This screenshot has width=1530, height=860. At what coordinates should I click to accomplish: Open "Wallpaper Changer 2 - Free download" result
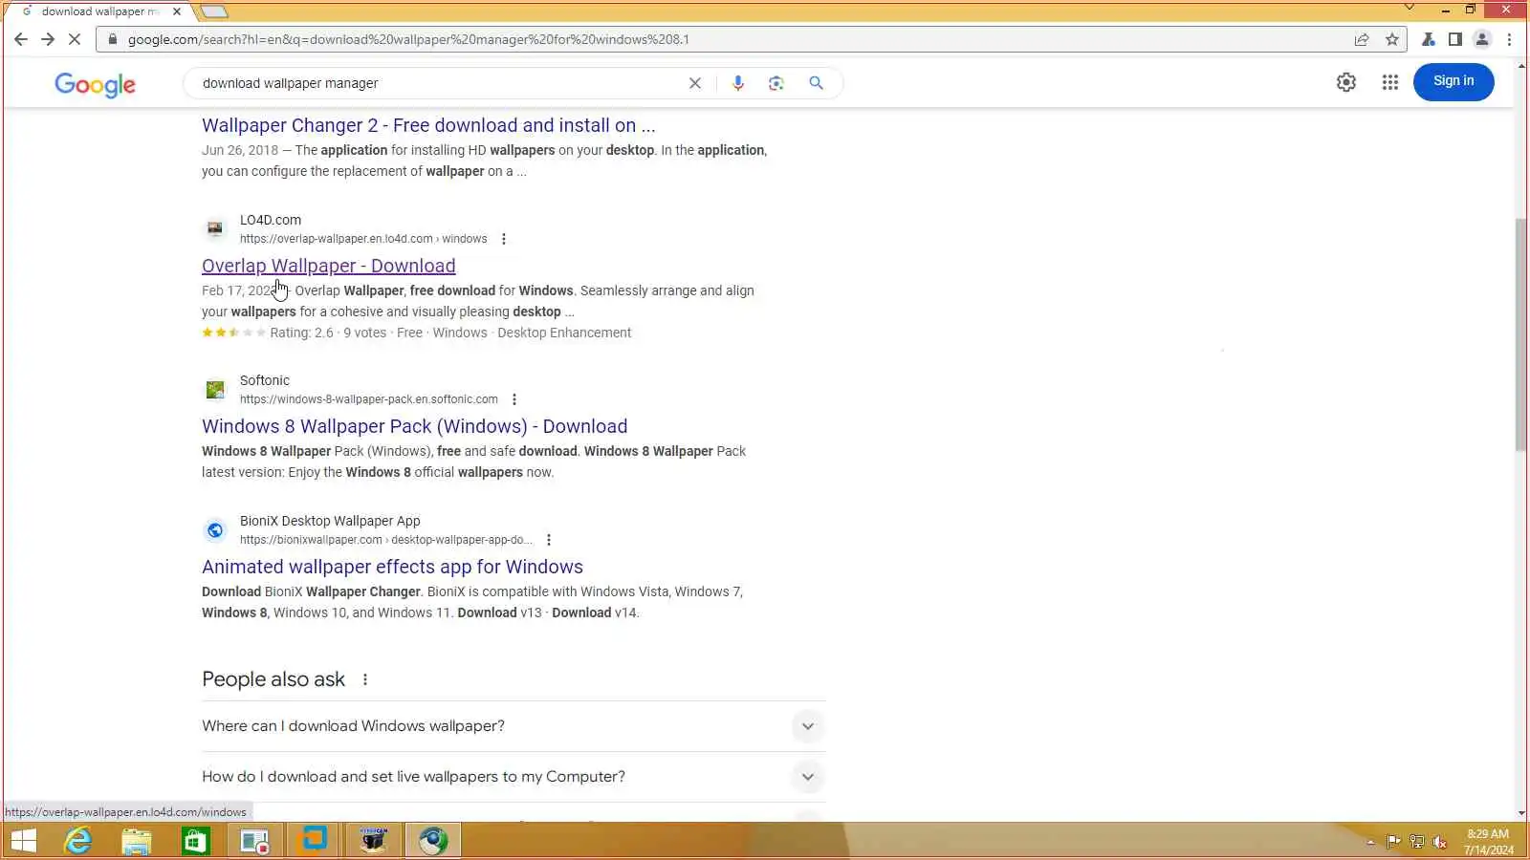428,125
